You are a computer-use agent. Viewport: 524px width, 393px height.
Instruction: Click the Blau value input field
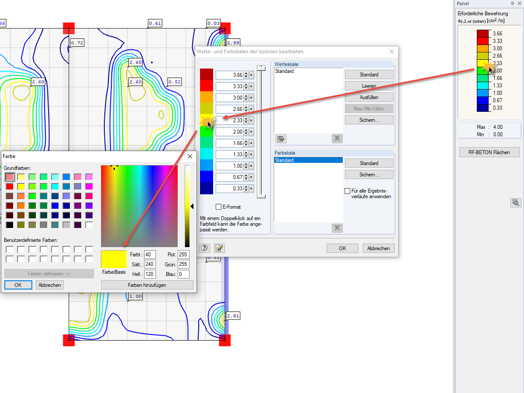pos(183,274)
